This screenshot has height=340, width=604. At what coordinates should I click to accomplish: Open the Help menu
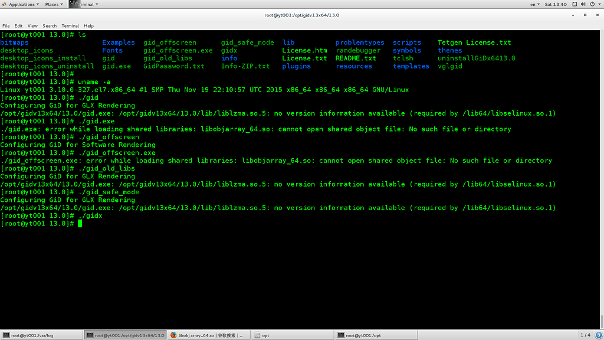tap(88, 26)
